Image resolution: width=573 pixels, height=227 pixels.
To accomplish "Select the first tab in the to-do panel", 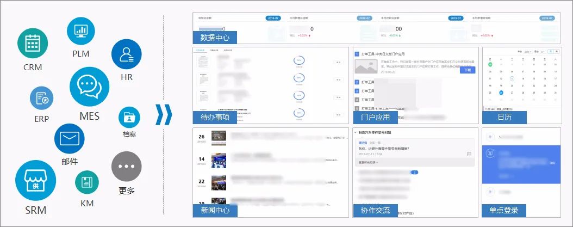I will pos(199,50).
